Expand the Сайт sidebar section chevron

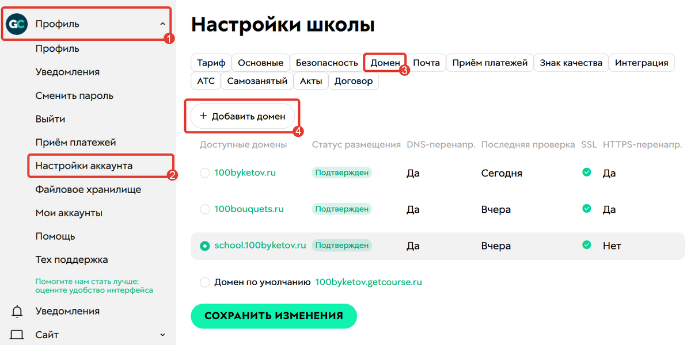(x=162, y=335)
